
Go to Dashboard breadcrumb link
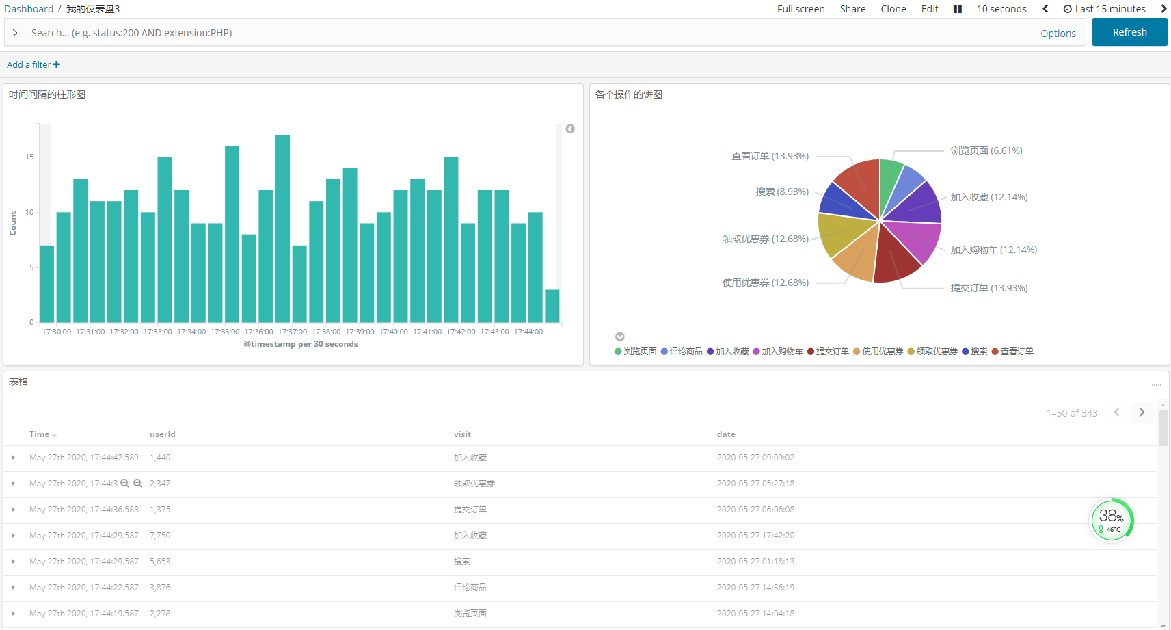coord(29,9)
